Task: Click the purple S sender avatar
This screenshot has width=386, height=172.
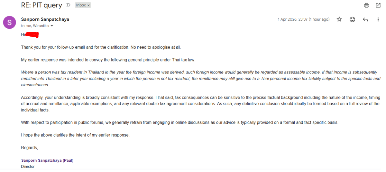Action: pos(9,23)
